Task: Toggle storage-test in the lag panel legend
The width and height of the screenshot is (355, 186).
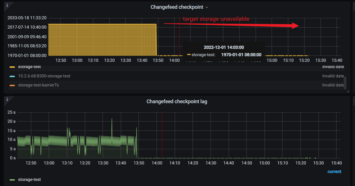Action: (x=30, y=179)
